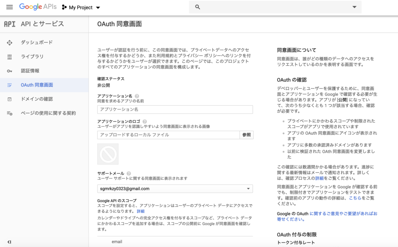Click the OAuth の確認 heading

(x=292, y=80)
